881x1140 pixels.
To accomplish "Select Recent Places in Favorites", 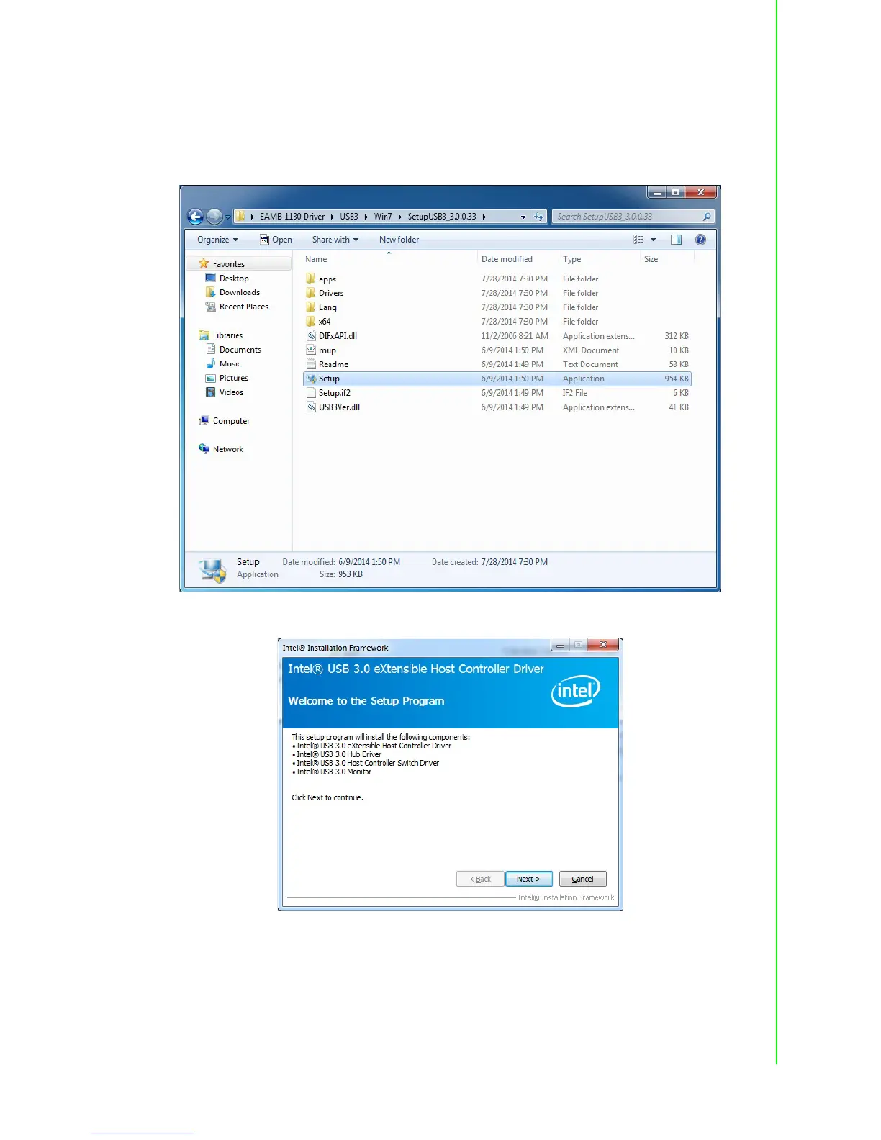I will pyautogui.click(x=244, y=307).
